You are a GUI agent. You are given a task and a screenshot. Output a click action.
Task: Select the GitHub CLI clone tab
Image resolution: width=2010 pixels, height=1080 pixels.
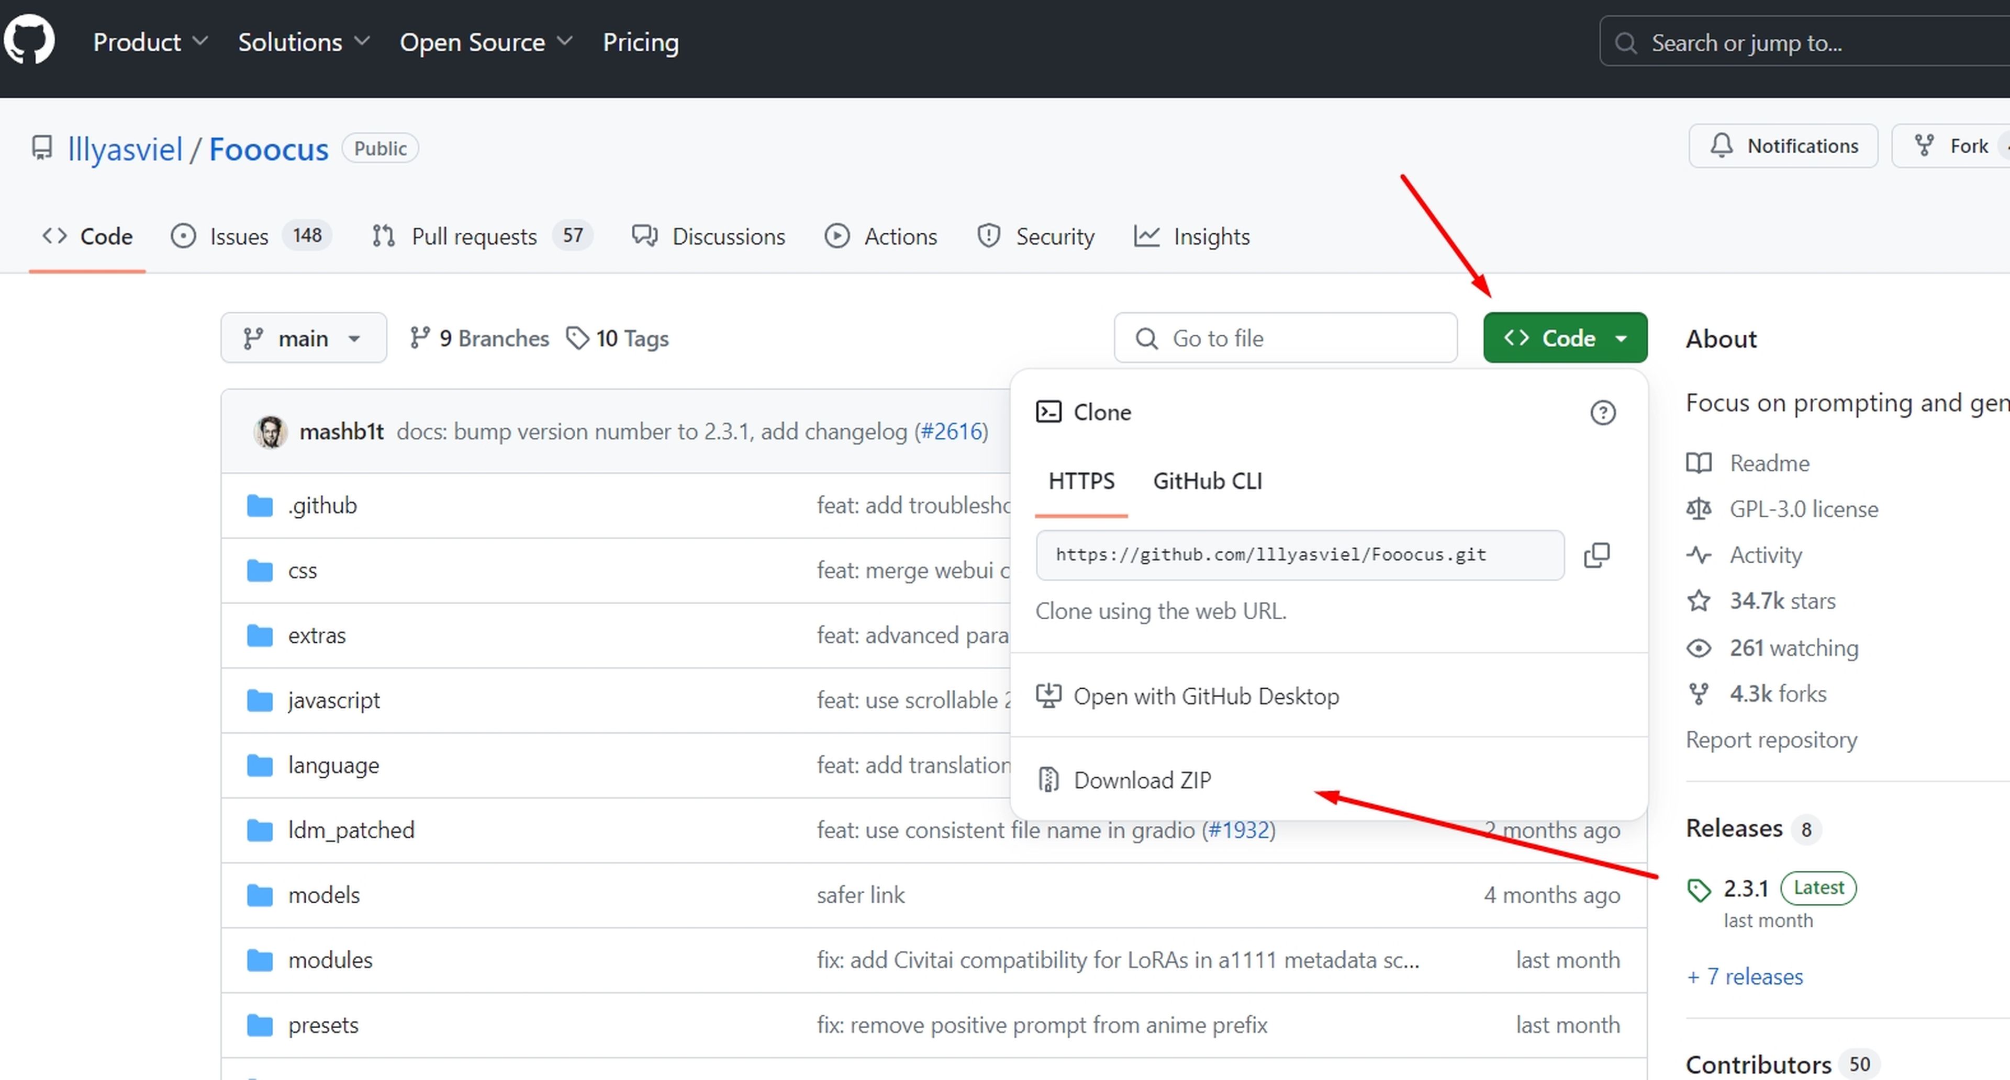(x=1207, y=481)
